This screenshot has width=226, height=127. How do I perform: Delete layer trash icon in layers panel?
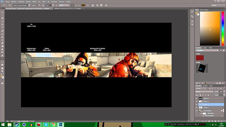pos(222,121)
